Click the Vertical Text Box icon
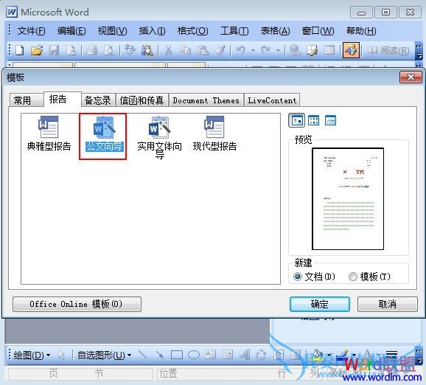Viewport: 426px width, 385px height. click(x=228, y=355)
